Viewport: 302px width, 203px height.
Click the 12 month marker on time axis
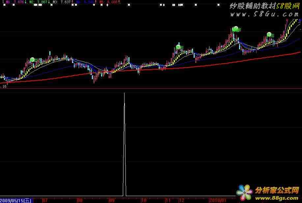coord(181,201)
